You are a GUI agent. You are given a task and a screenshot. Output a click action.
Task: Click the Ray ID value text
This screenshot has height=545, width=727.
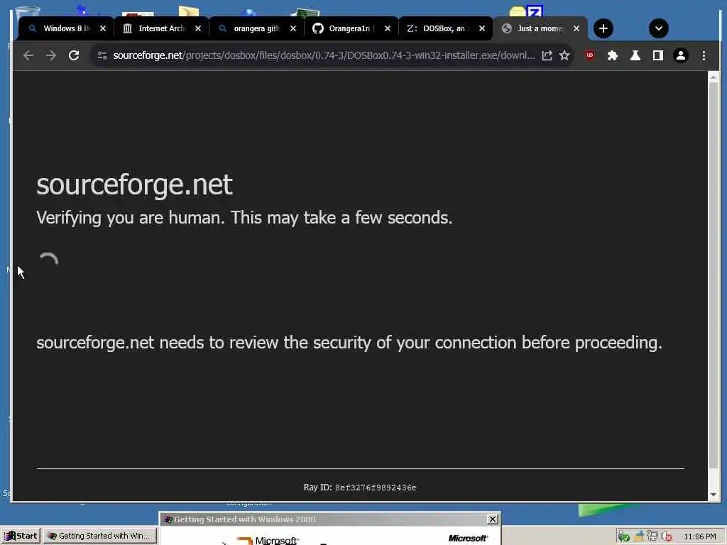[376, 488]
